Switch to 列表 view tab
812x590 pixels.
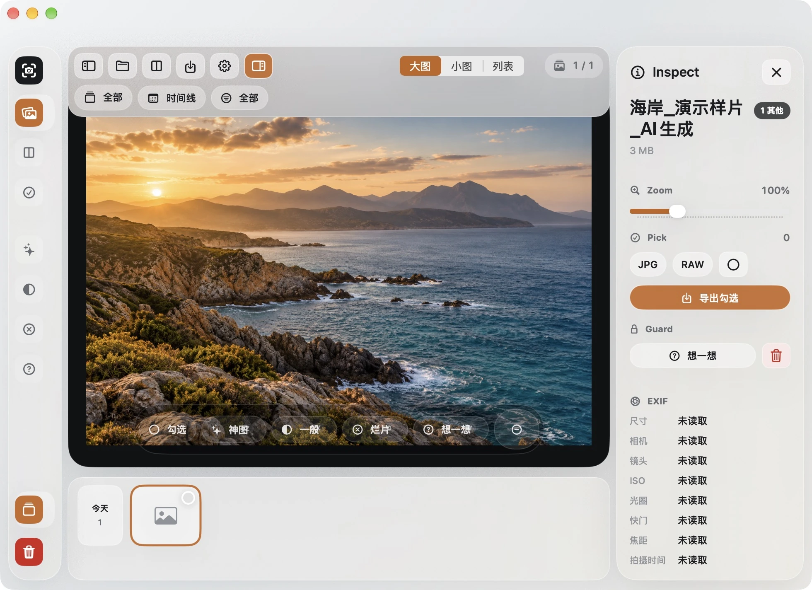pyautogui.click(x=503, y=66)
